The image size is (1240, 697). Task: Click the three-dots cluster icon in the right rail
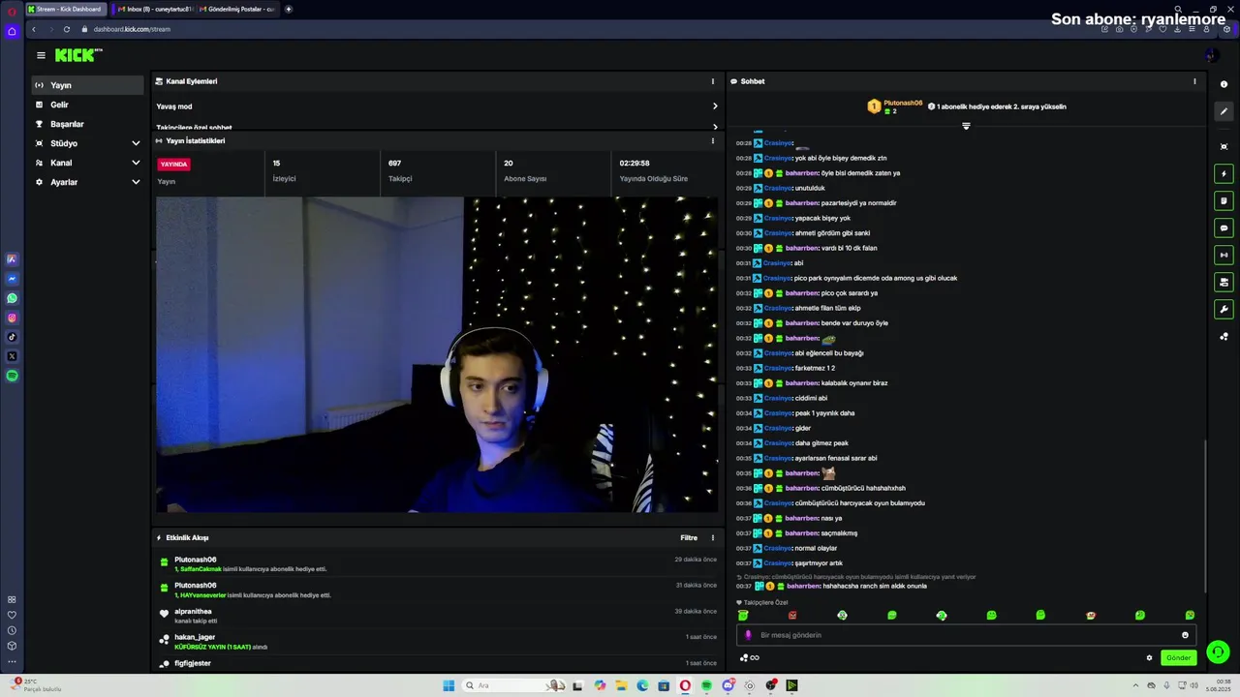coord(1224,337)
